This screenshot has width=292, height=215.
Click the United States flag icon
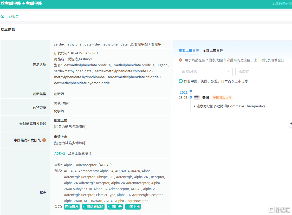(197, 97)
